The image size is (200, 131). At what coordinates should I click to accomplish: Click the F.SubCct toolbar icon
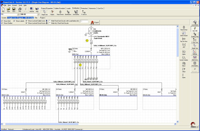[x=84, y=13]
